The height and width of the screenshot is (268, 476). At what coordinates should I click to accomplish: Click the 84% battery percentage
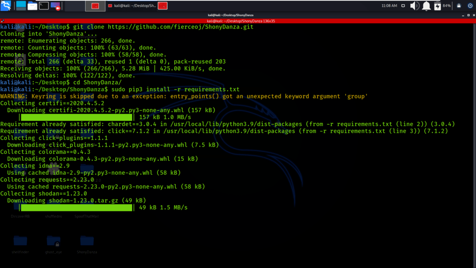[446, 5]
